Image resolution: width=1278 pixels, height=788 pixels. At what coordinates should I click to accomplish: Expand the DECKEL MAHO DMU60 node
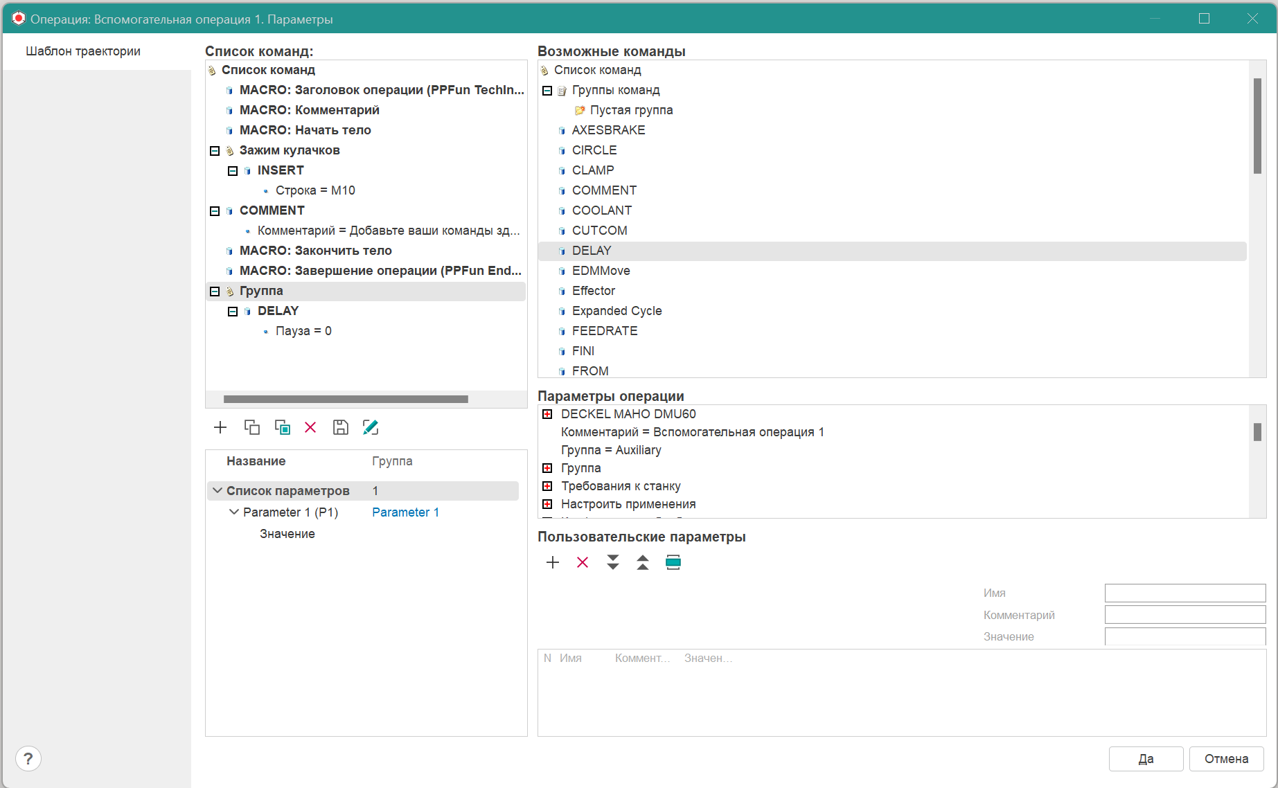[x=547, y=414]
